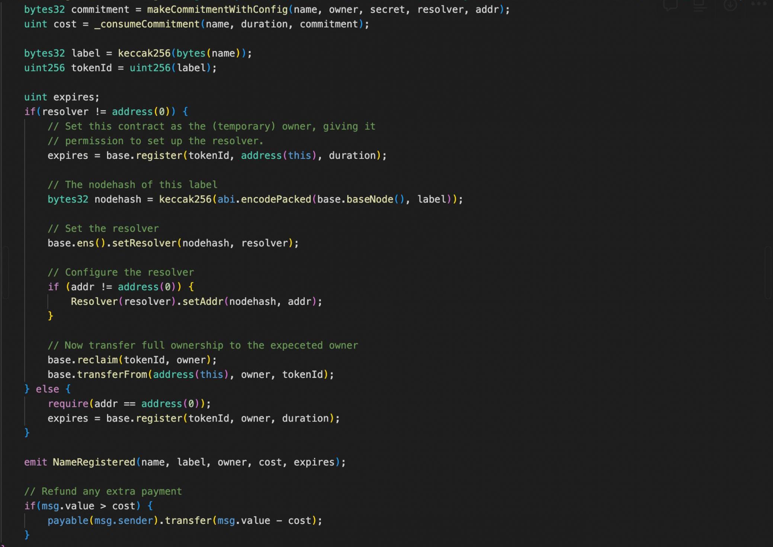Click the makeCommitmentWithConfig function name
Viewport: 773px width, 547px height.
coord(217,9)
